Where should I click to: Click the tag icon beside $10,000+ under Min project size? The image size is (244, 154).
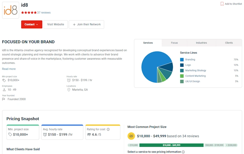4,80
